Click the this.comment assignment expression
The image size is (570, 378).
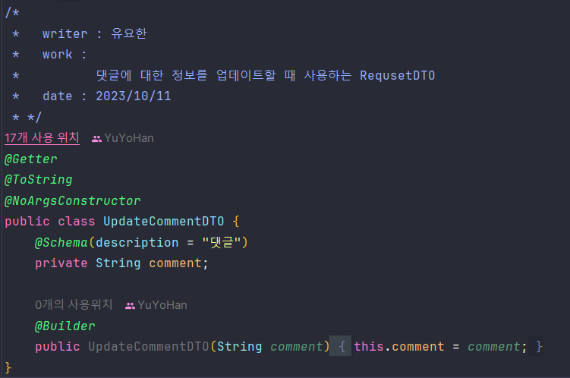click(x=398, y=346)
